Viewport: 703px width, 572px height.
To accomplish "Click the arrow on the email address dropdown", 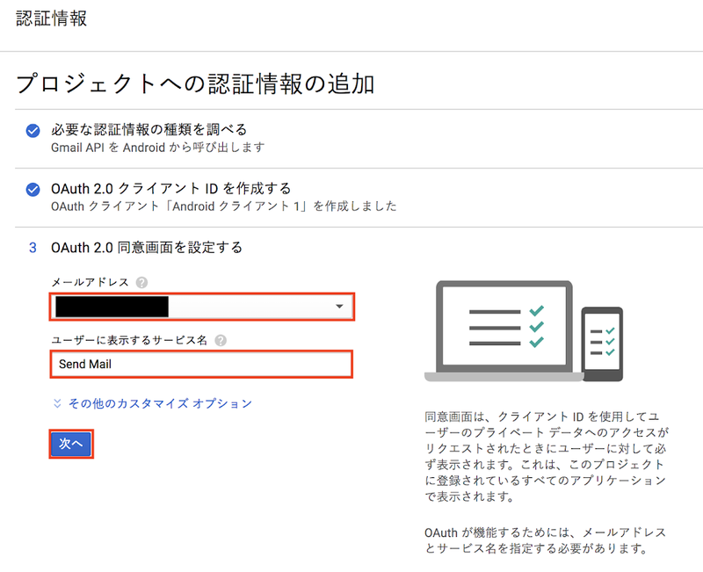I will (x=339, y=306).
